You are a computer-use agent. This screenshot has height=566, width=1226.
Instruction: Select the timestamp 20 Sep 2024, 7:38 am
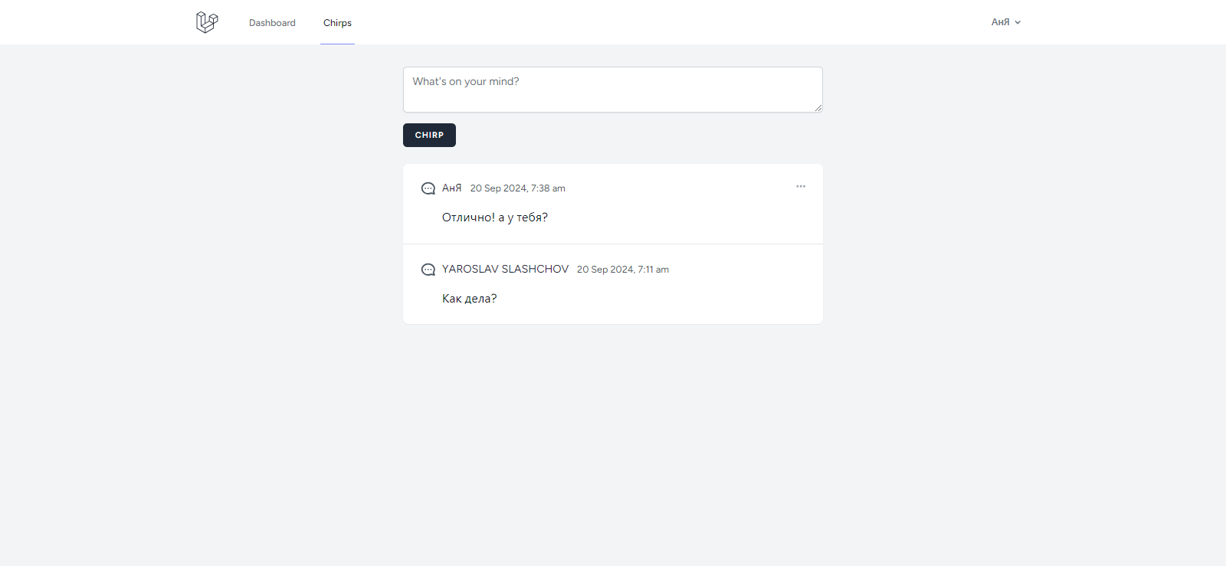518,188
